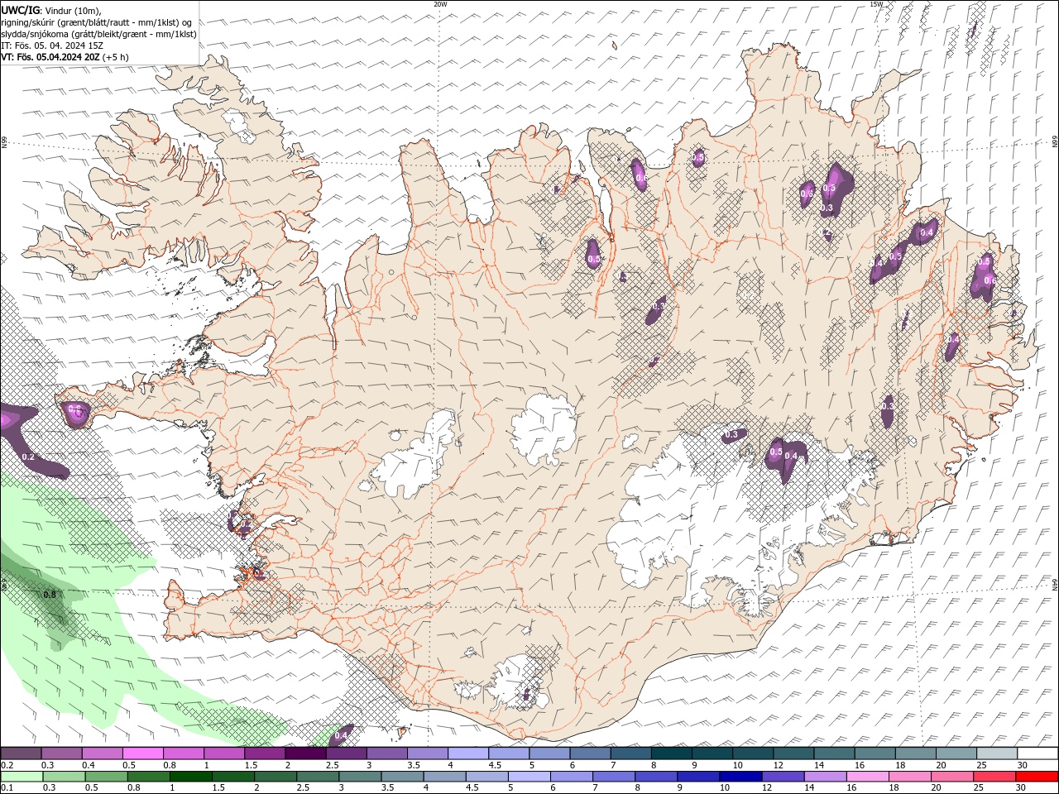Select the upper legend swatch labeled 1.5
1059x794 pixels.
pyautogui.click(x=265, y=753)
